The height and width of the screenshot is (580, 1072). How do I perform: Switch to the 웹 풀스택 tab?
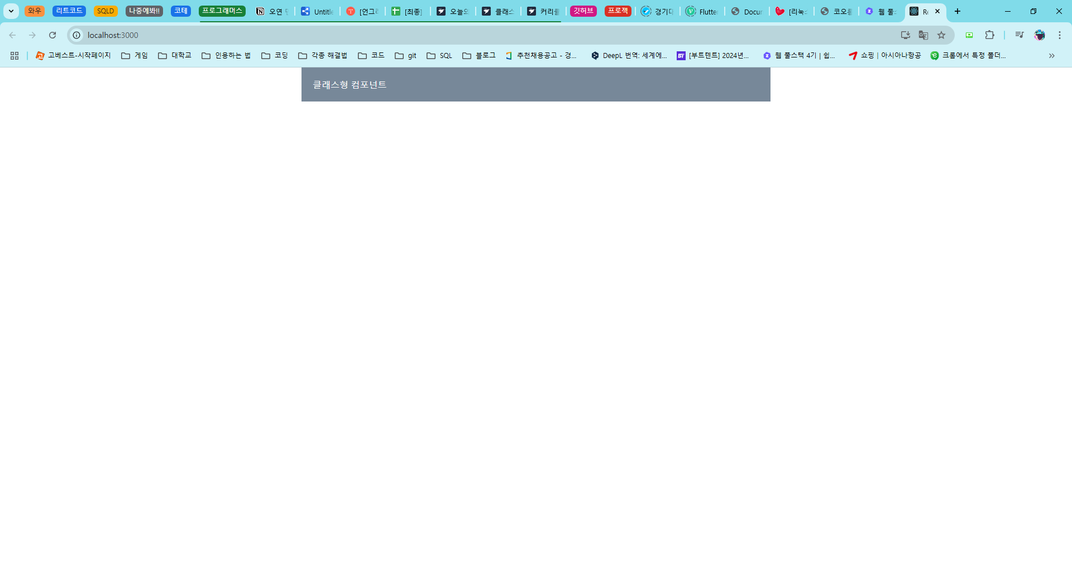[880, 11]
